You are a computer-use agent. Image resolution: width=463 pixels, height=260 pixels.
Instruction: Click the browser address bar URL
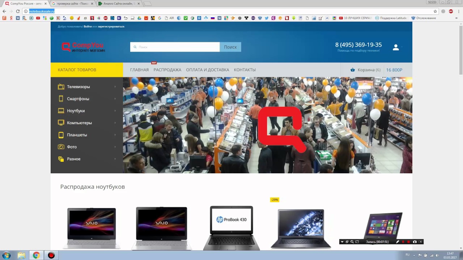(x=42, y=11)
